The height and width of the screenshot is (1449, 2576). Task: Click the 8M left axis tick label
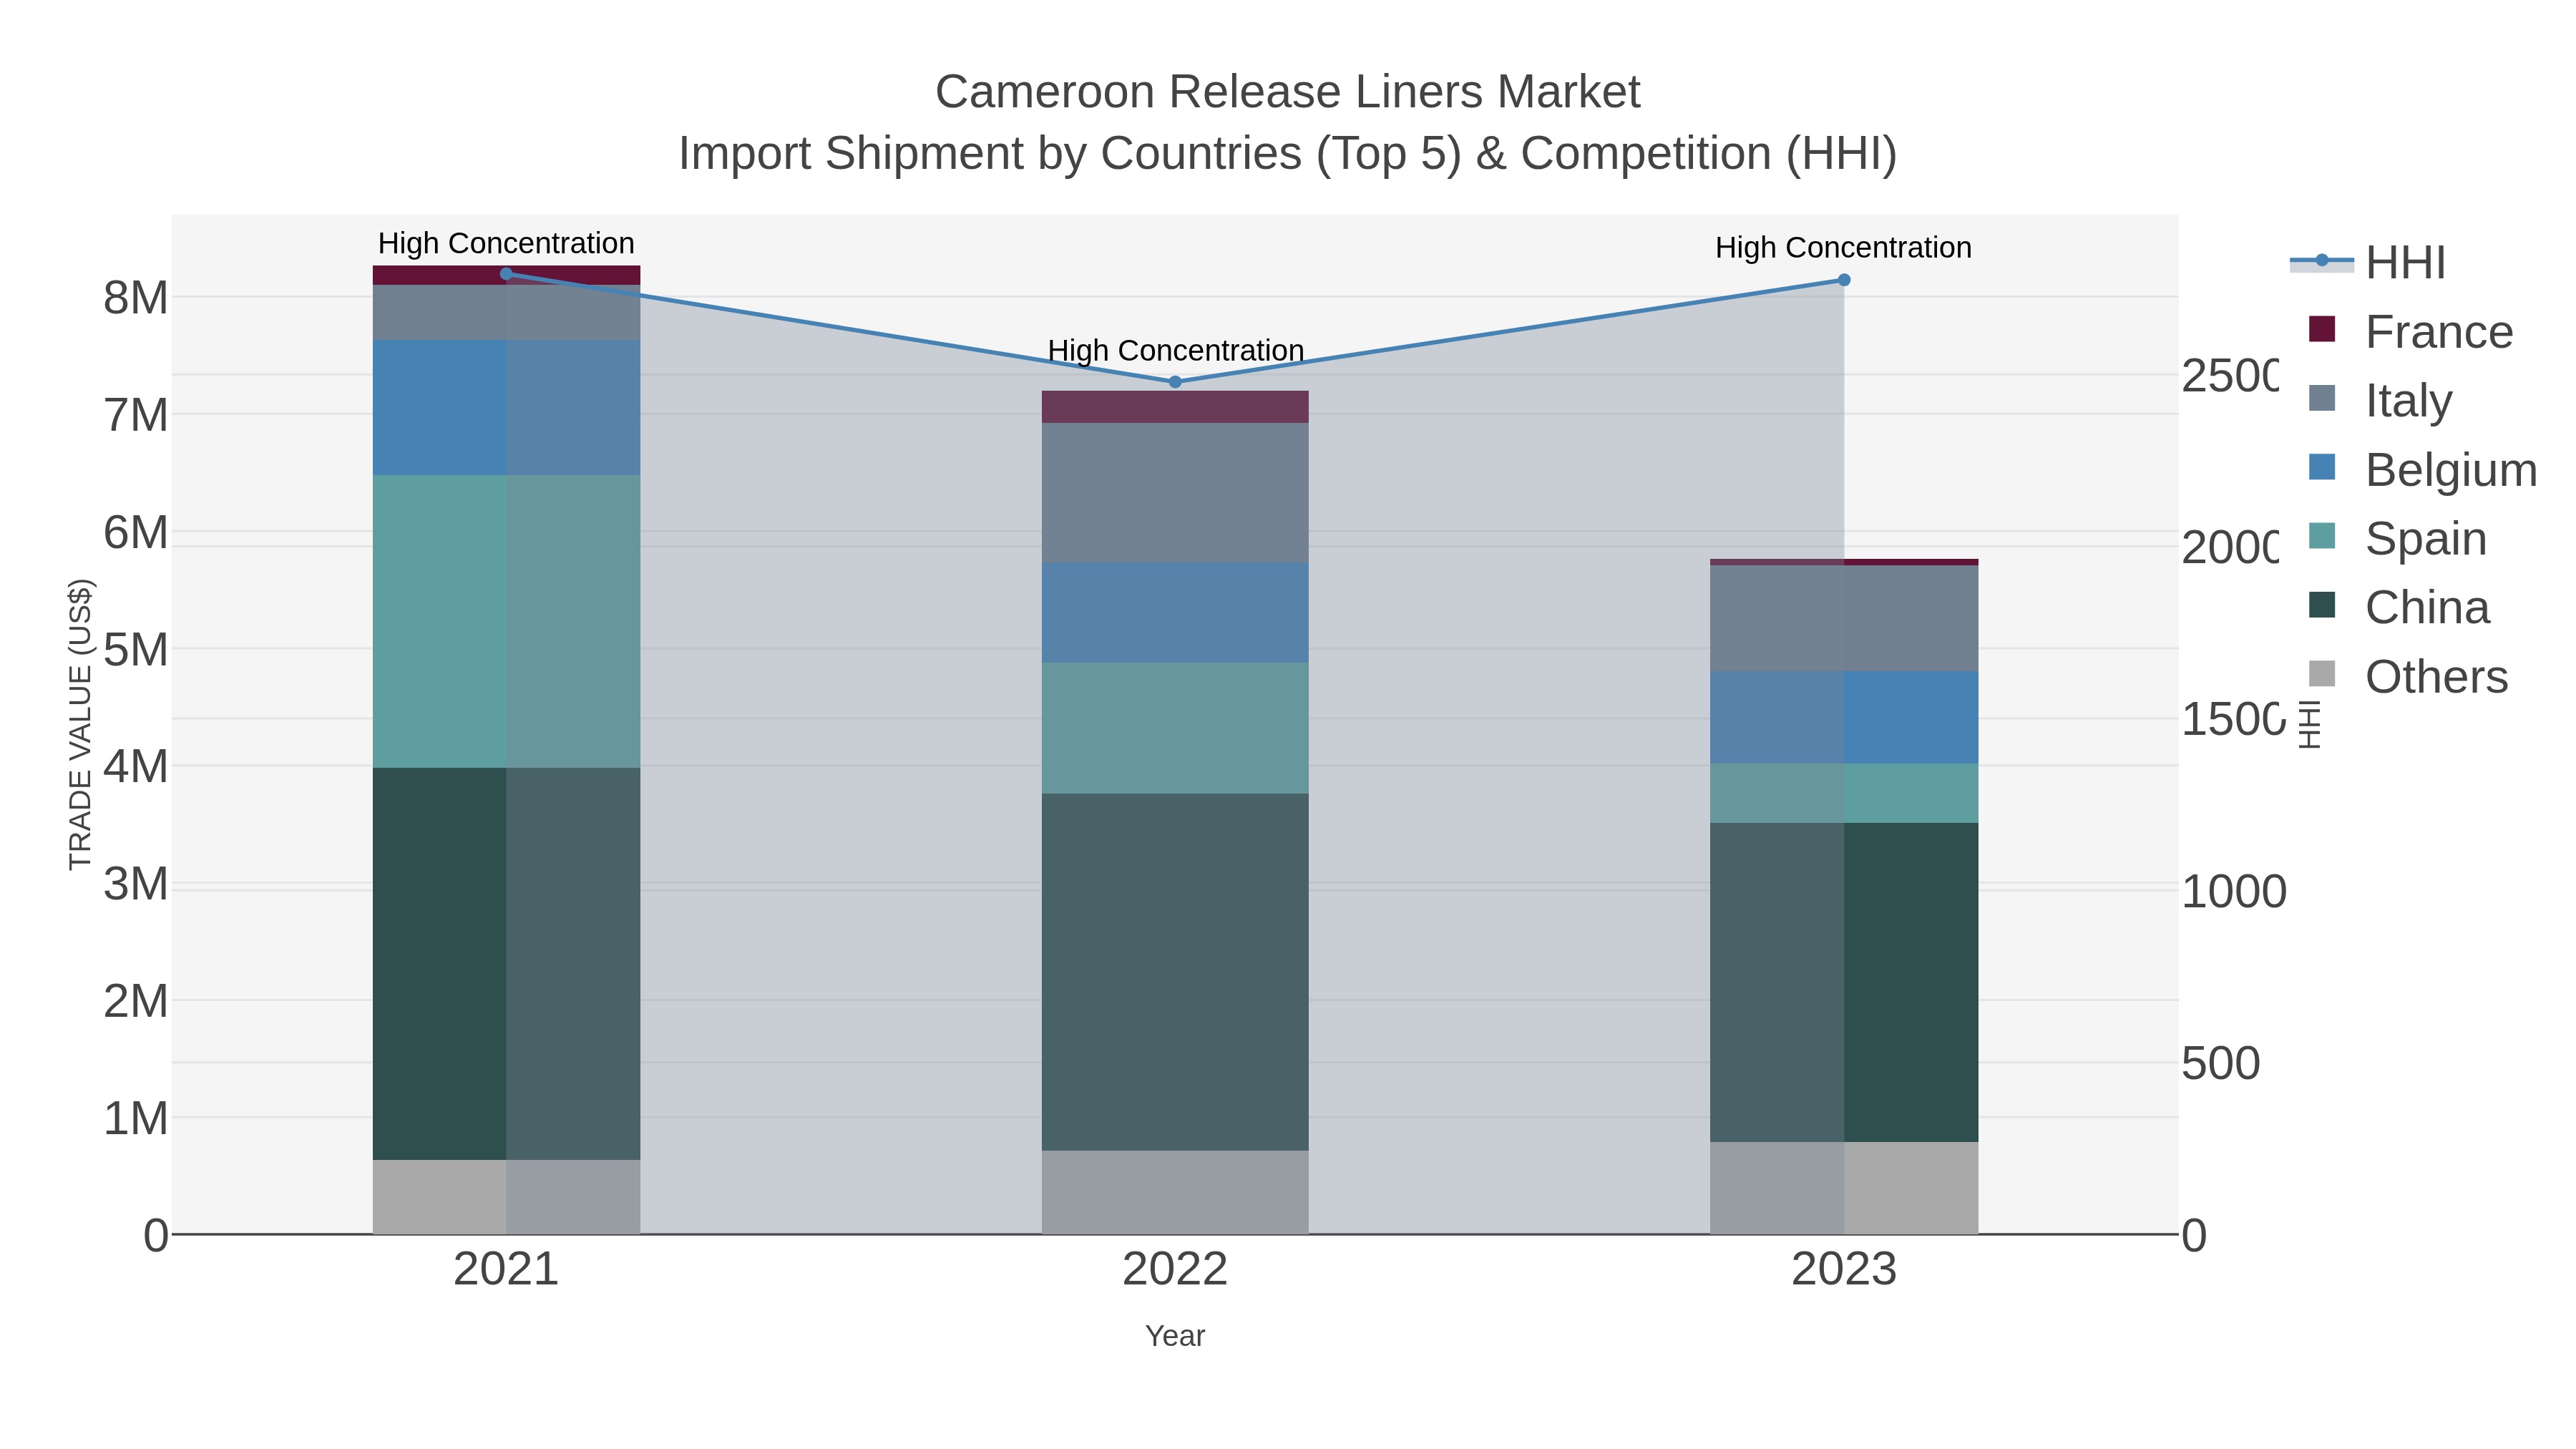[136, 298]
